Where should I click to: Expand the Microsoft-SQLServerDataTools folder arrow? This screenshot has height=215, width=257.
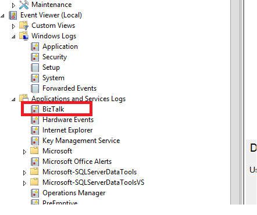(24, 173)
